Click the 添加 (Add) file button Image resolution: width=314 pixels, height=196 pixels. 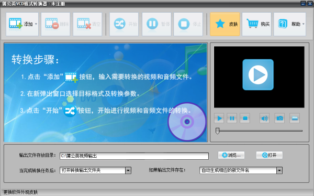[x=22, y=24]
